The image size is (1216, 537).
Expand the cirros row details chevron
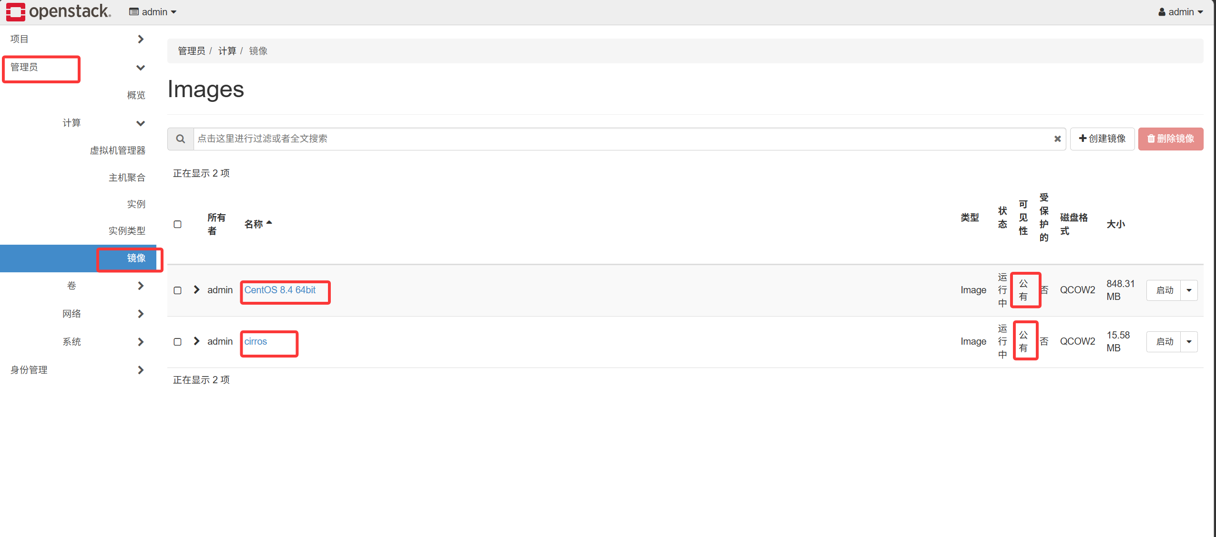[x=196, y=341]
